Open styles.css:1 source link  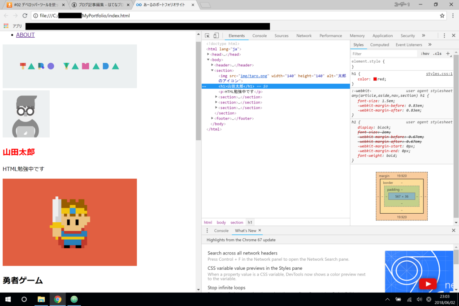pyautogui.click(x=439, y=74)
